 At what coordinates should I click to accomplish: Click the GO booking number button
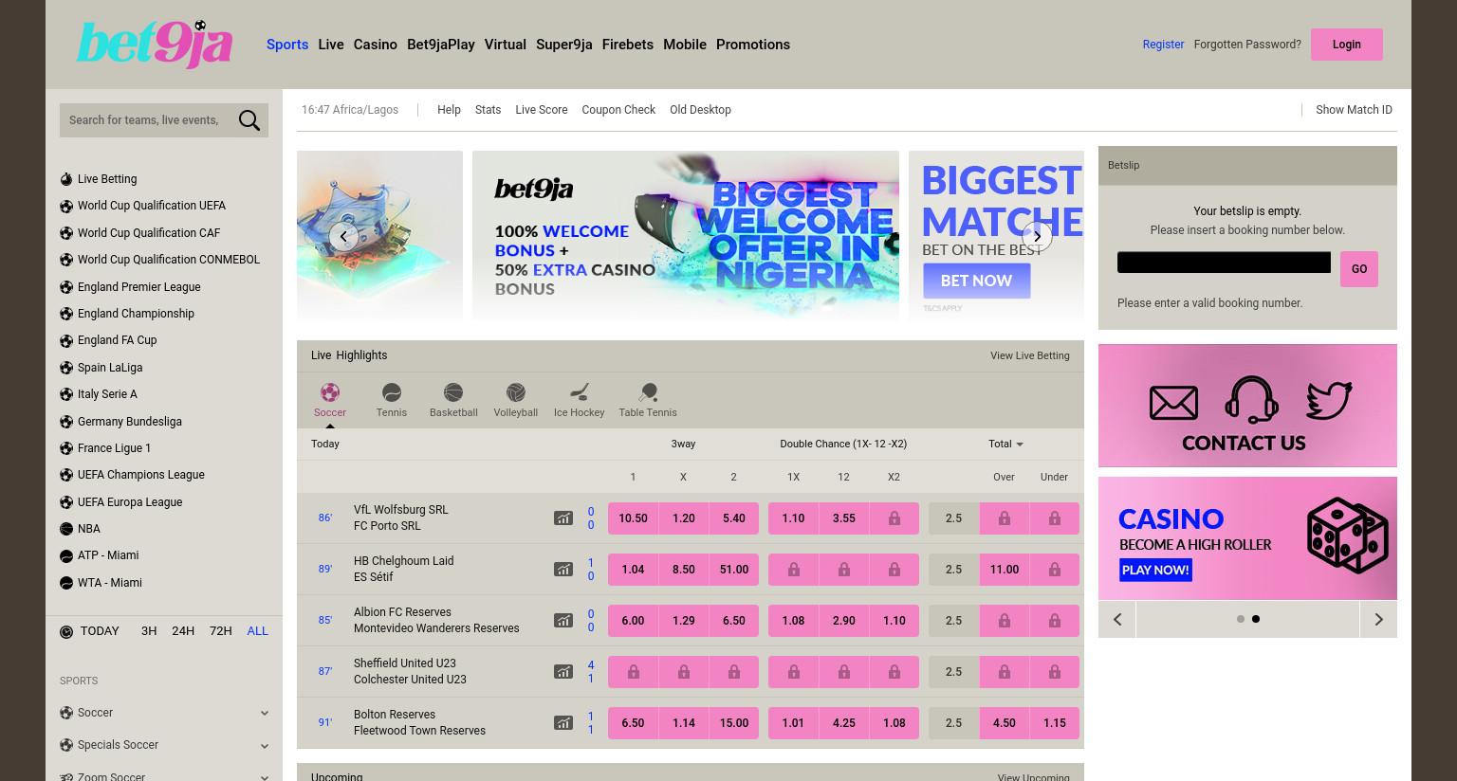[x=1359, y=269]
